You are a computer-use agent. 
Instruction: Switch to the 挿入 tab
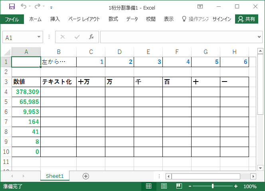[x=55, y=19]
